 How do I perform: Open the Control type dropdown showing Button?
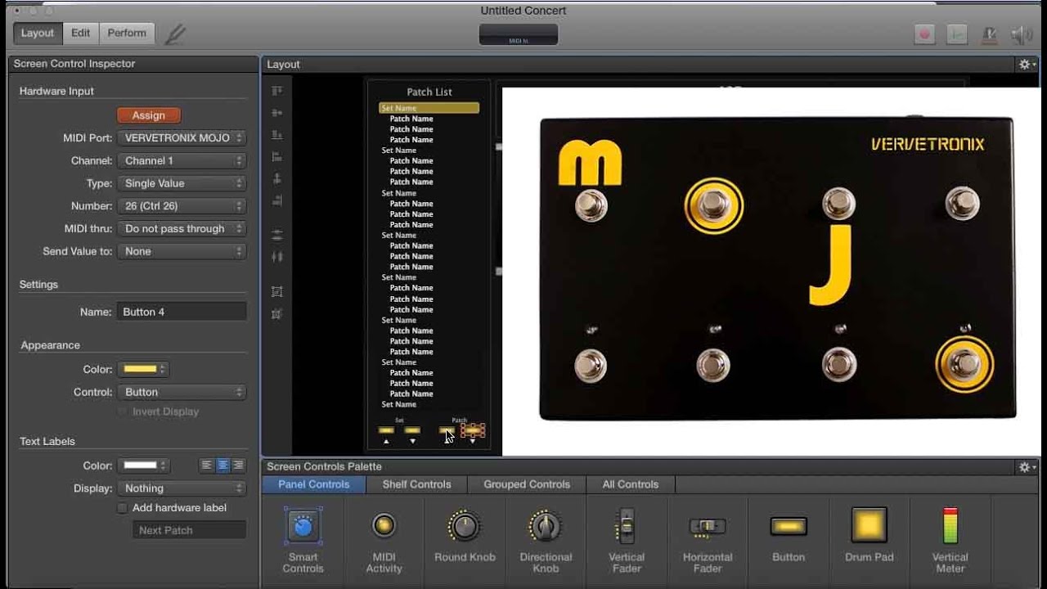click(182, 393)
